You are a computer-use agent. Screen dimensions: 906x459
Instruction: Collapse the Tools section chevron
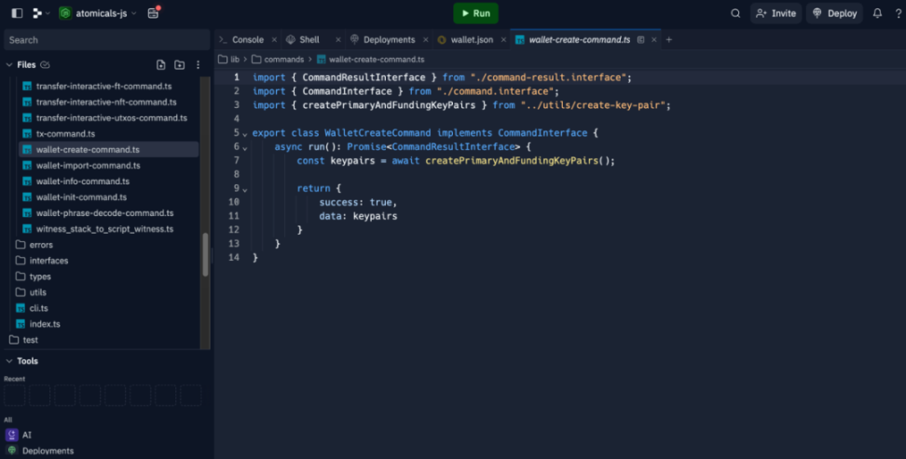coord(8,361)
